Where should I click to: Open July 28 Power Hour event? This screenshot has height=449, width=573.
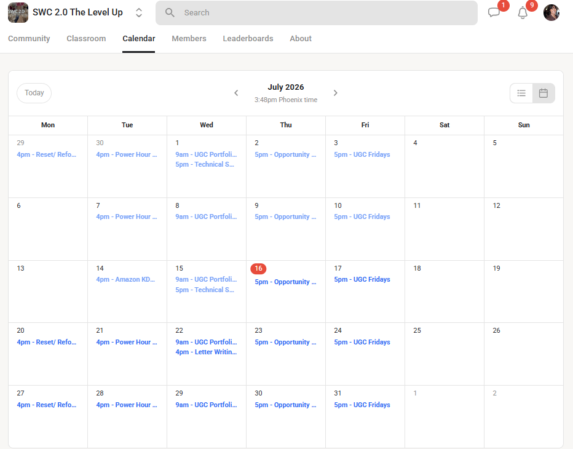pos(127,405)
